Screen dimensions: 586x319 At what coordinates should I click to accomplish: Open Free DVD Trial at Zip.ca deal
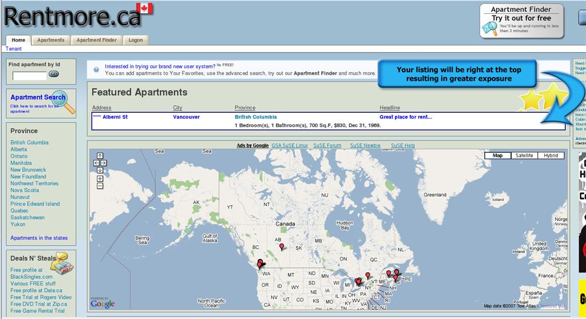point(39,304)
